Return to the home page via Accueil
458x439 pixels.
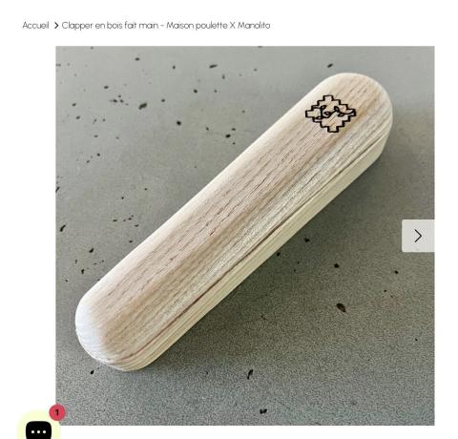35,26
